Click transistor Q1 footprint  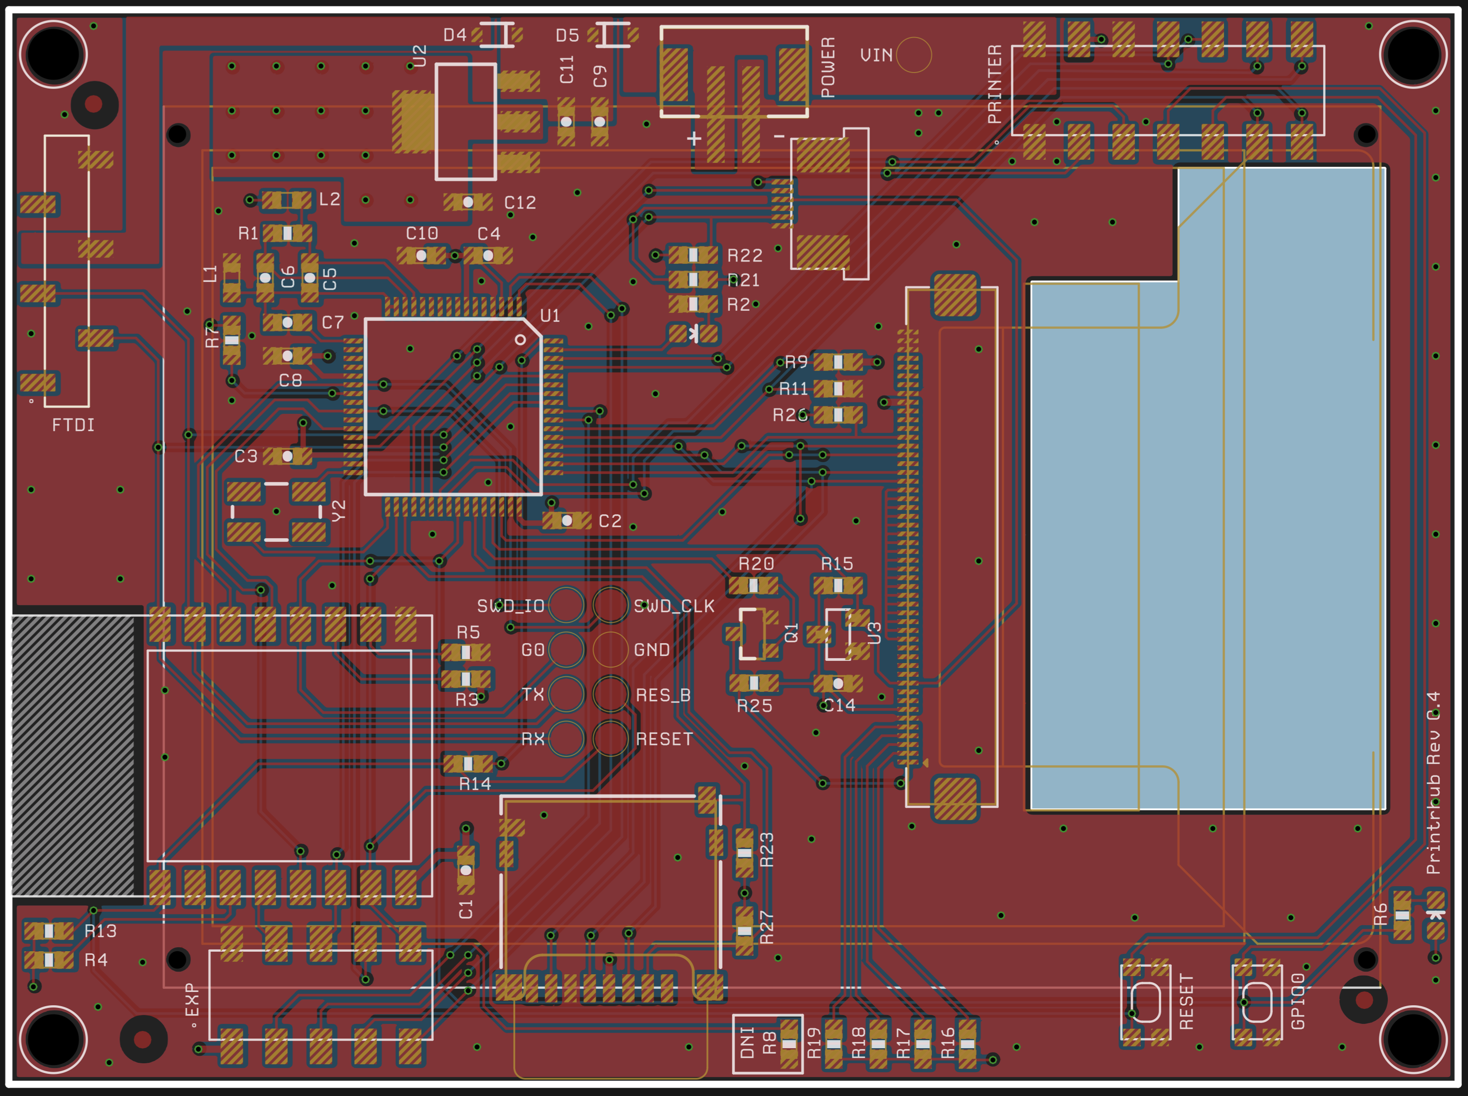pyautogui.click(x=752, y=633)
